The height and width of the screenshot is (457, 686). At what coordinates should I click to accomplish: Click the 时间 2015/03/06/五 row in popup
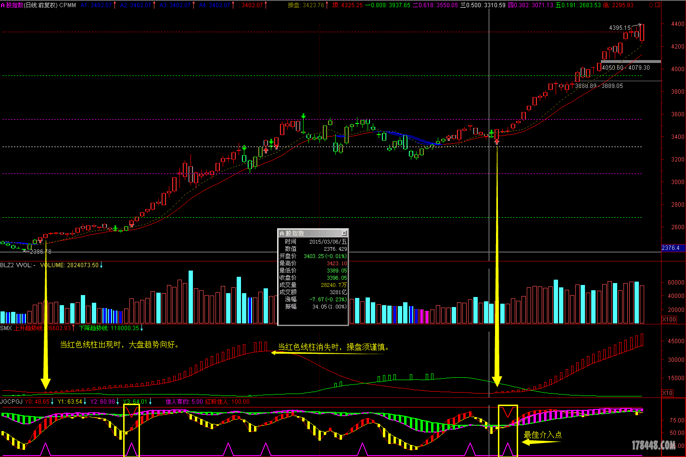[x=313, y=242]
